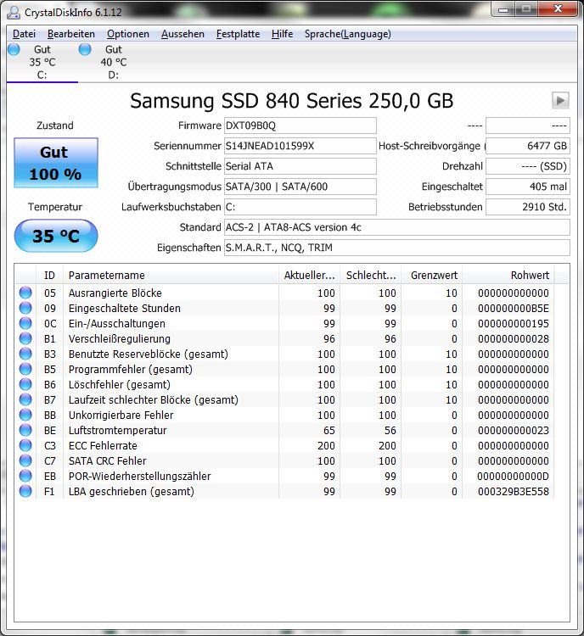Click the Samsung SSD 840 Series title

(x=291, y=101)
